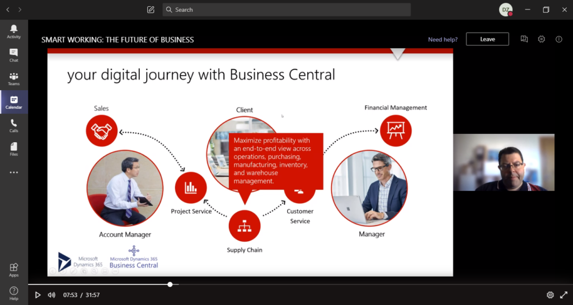This screenshot has width=573, height=305.
Task: Show event information icon
Action: 559,39
